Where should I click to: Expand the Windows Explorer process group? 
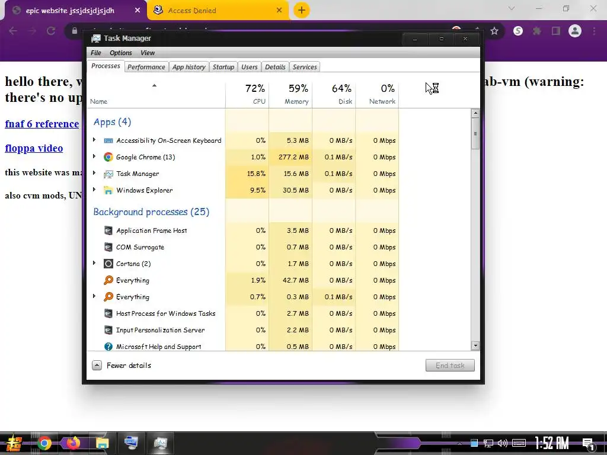coord(94,190)
